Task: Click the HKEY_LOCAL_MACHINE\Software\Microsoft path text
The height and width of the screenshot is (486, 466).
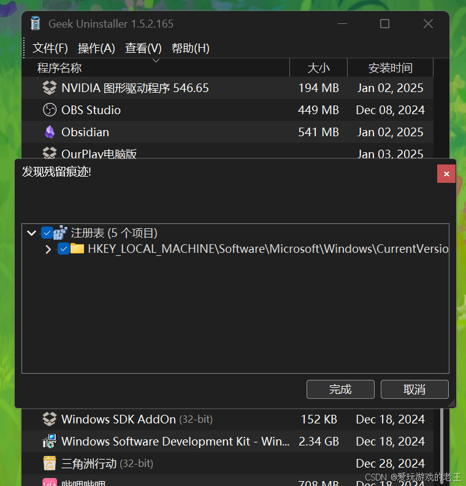Action: pyautogui.click(x=268, y=249)
